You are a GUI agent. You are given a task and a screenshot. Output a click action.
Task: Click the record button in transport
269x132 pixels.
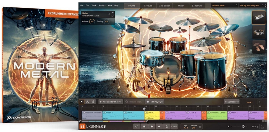159,127
